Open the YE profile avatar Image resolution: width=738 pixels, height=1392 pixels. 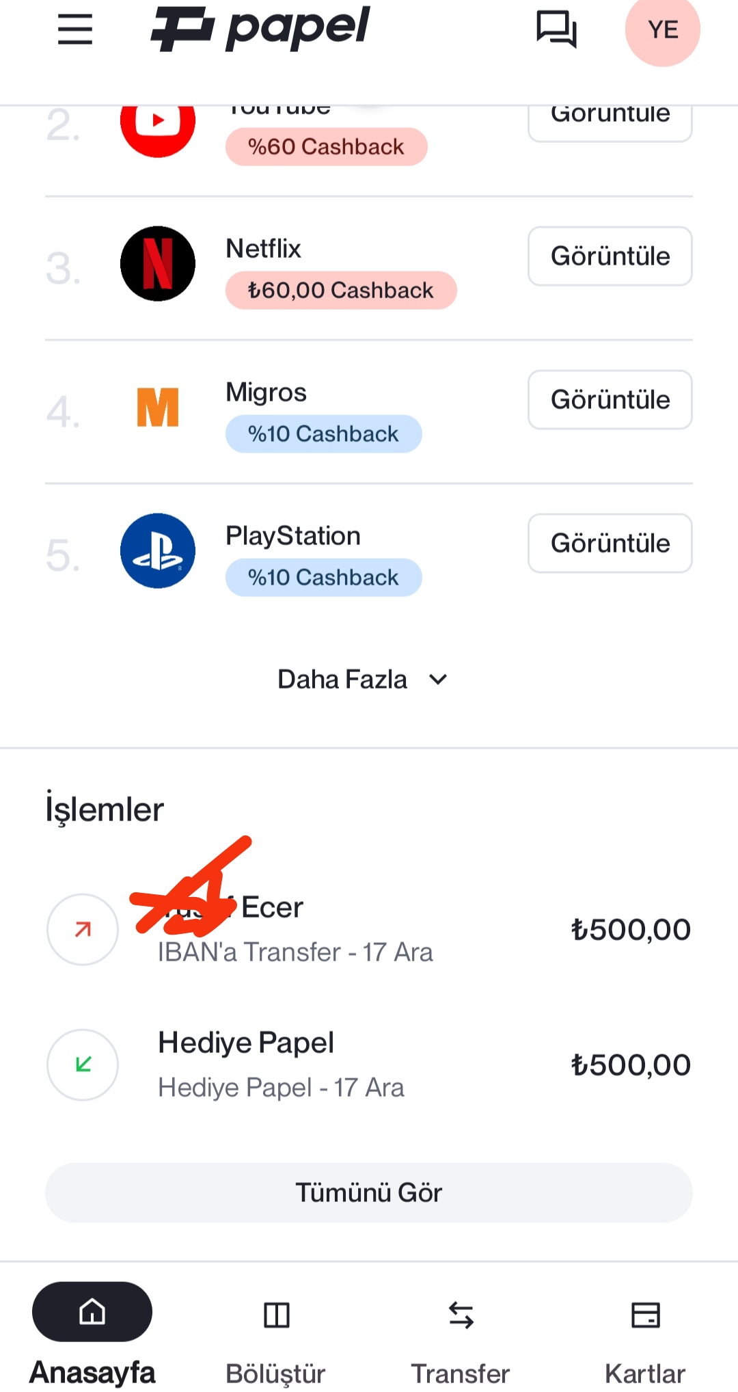[x=662, y=29]
